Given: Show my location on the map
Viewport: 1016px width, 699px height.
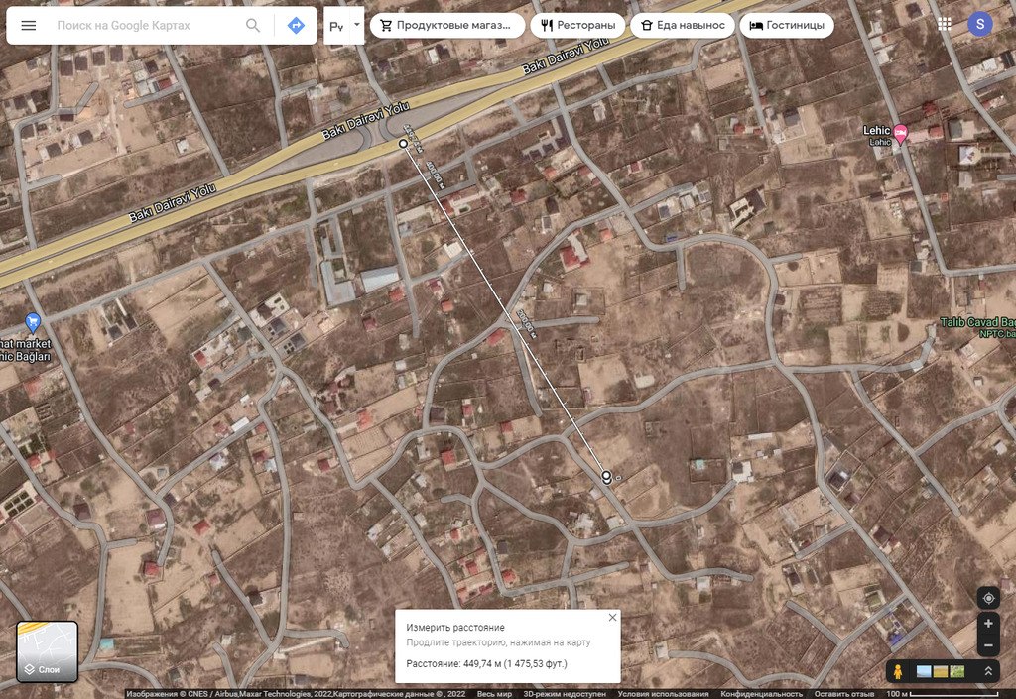Looking at the screenshot, I should 988,598.
